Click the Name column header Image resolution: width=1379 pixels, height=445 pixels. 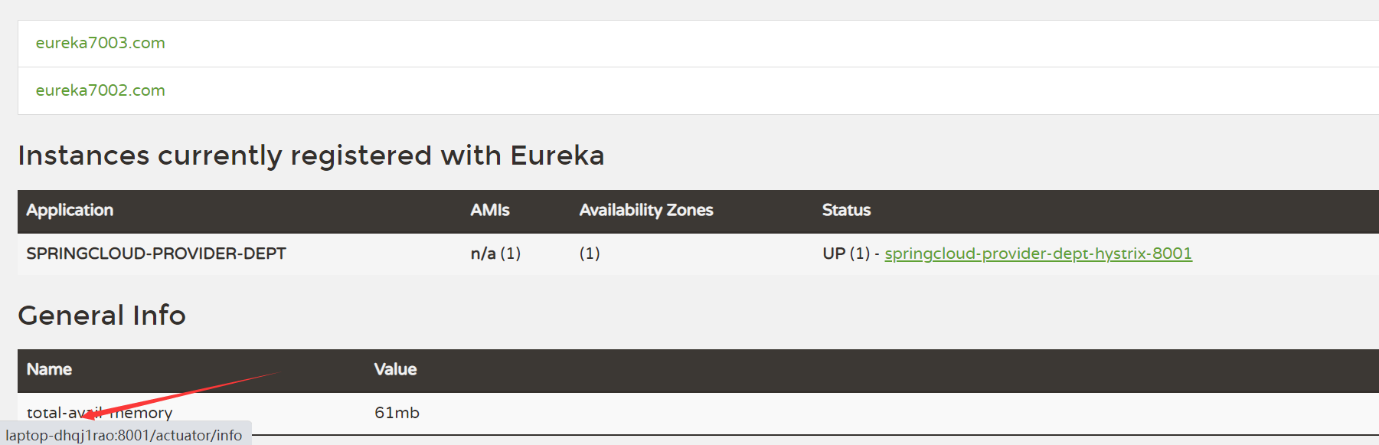(49, 369)
